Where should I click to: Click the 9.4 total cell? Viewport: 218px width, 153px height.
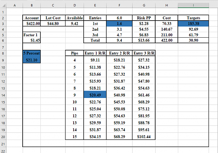119,40
